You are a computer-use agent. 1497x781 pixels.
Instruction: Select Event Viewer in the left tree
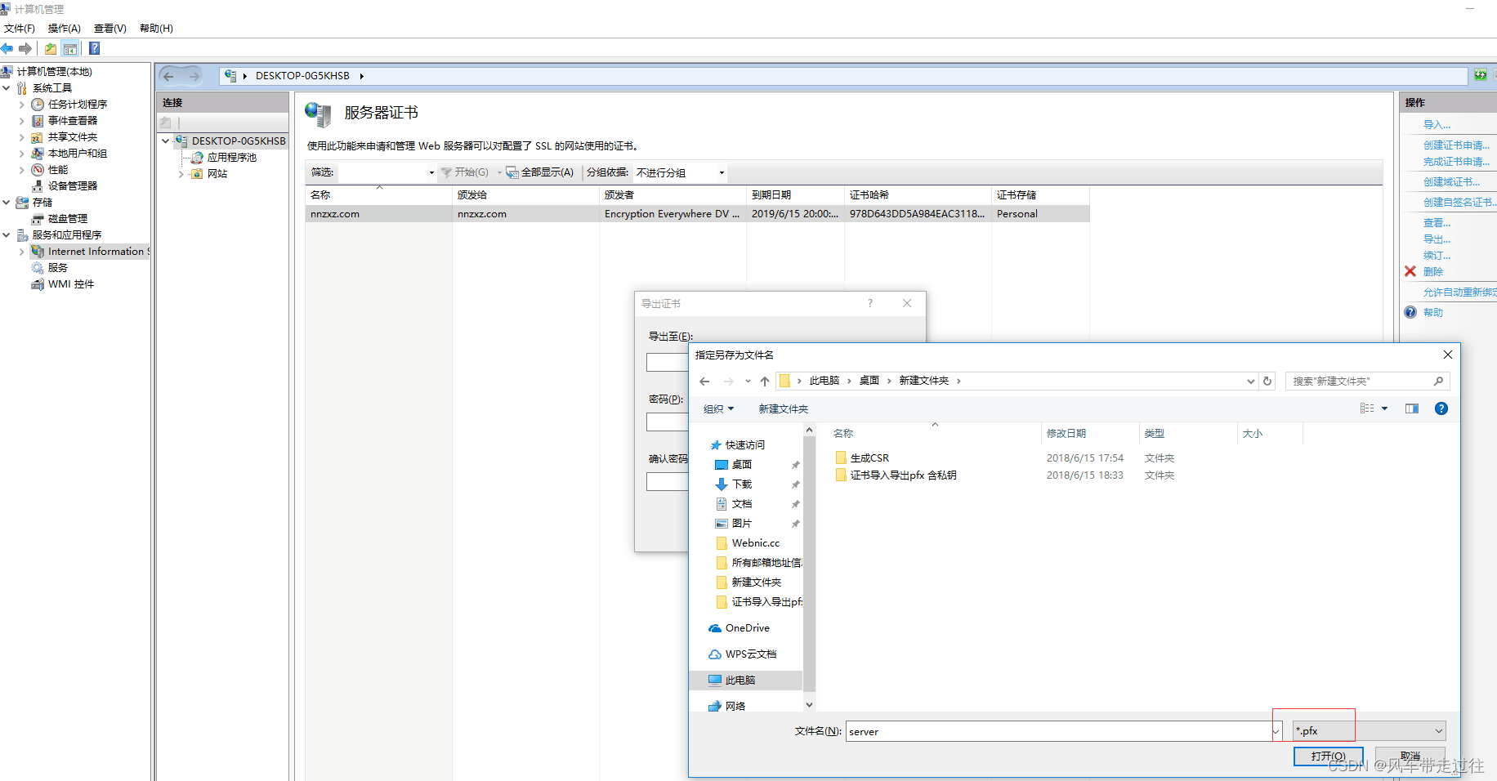(72, 121)
